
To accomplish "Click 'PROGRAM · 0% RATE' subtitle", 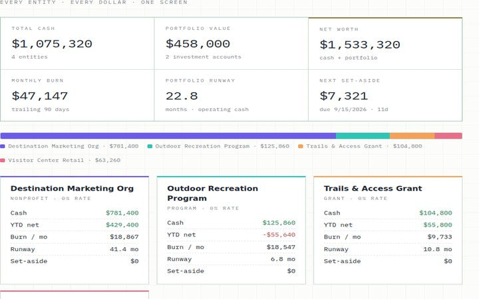I will (x=203, y=208).
